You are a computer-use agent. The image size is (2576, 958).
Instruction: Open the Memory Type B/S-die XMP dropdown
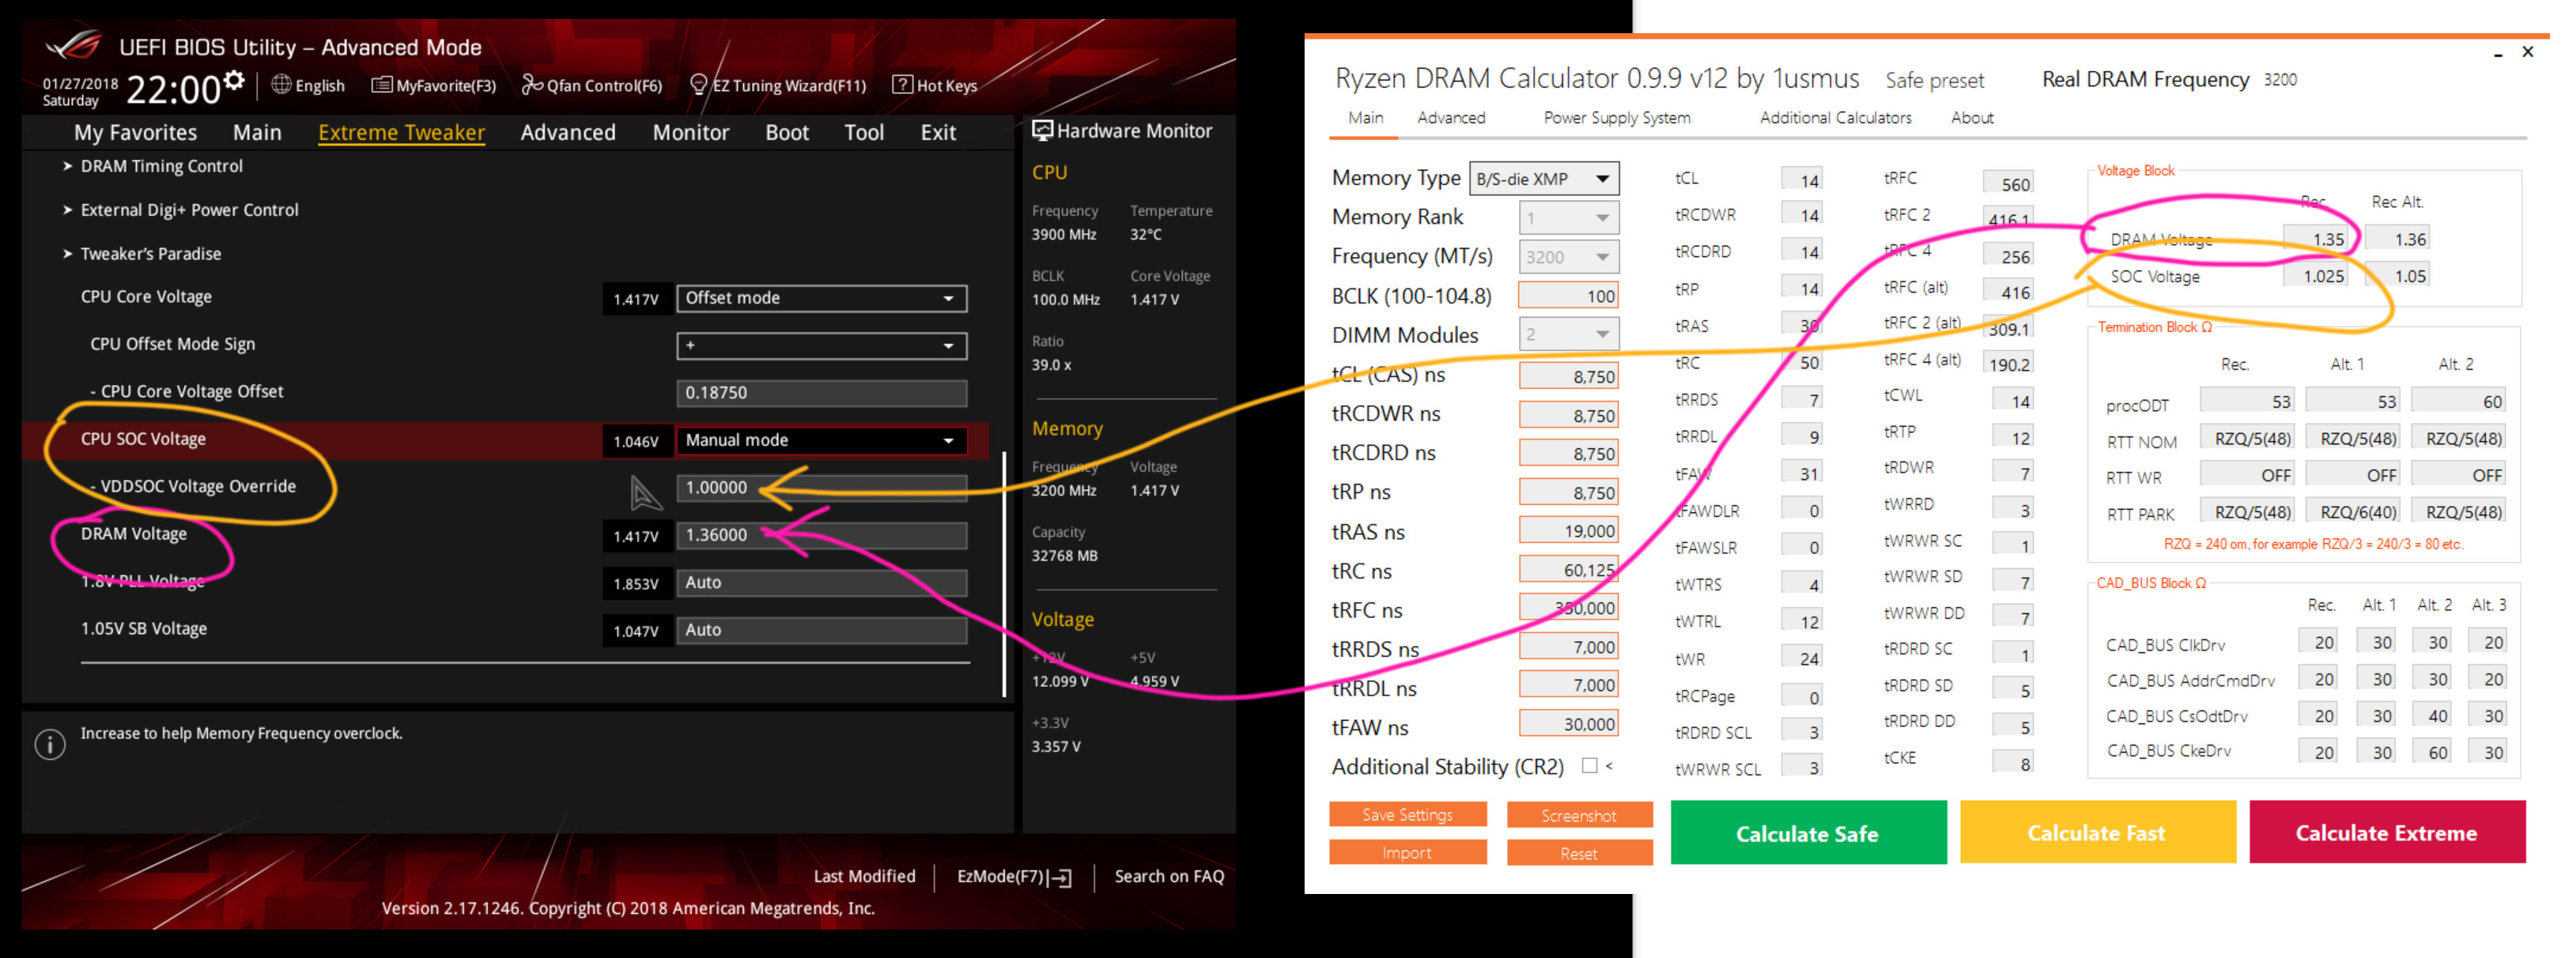click(1543, 179)
